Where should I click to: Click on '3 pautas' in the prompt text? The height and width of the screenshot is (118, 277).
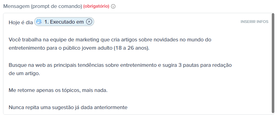[188, 65]
